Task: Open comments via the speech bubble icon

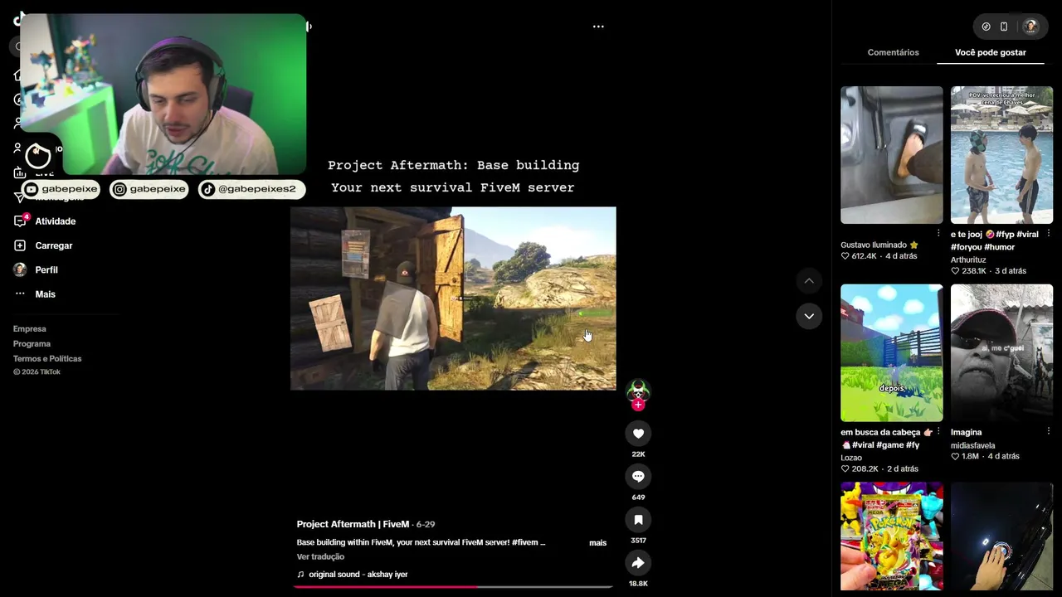Action: (638, 476)
